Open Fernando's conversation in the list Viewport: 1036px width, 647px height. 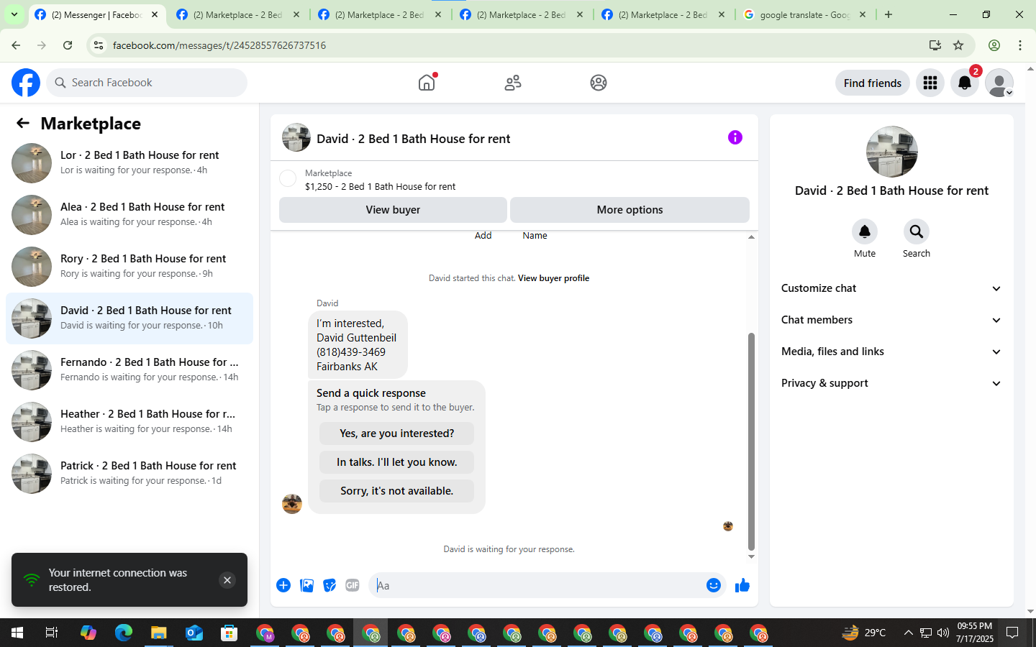coord(129,370)
